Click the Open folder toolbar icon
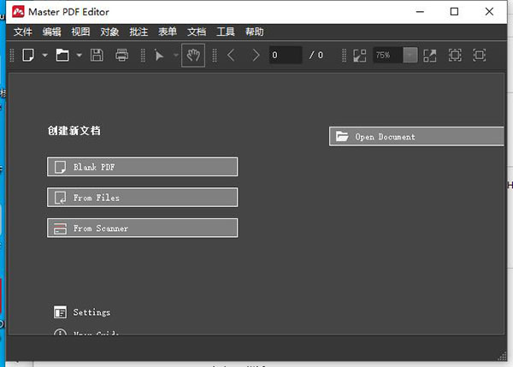 [x=62, y=55]
